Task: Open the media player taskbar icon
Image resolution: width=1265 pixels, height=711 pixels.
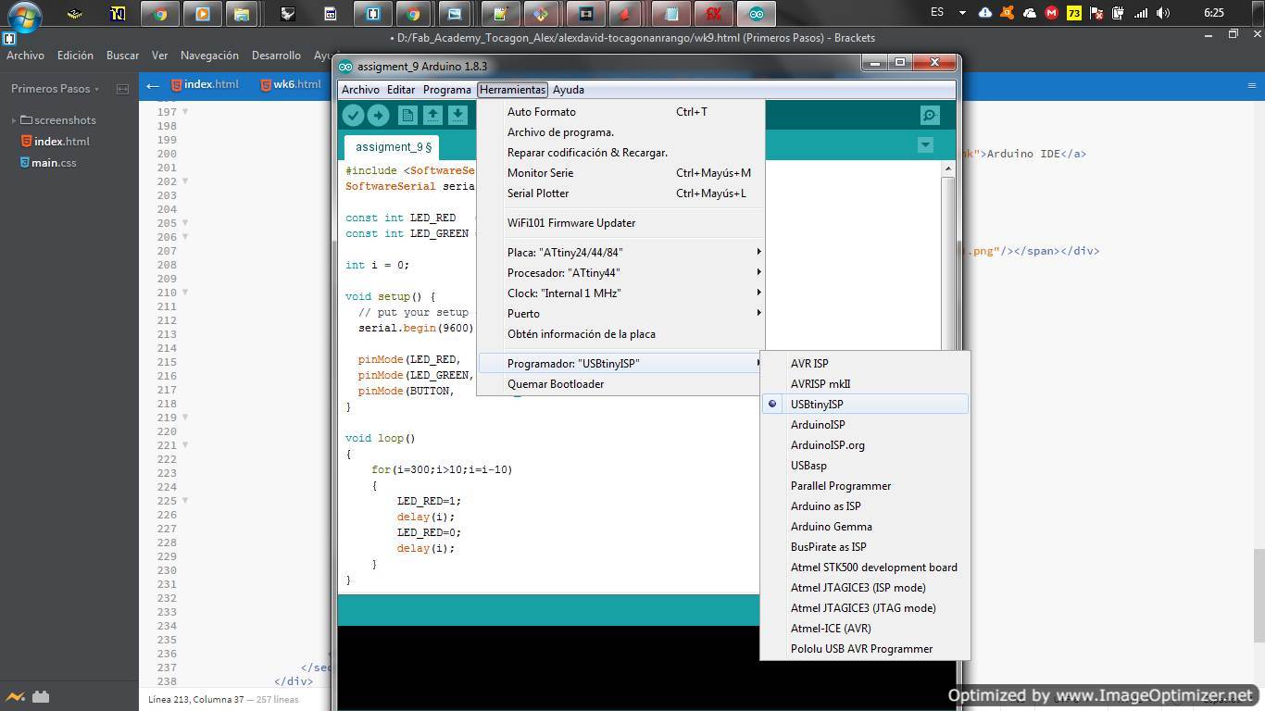Action: click(203, 14)
